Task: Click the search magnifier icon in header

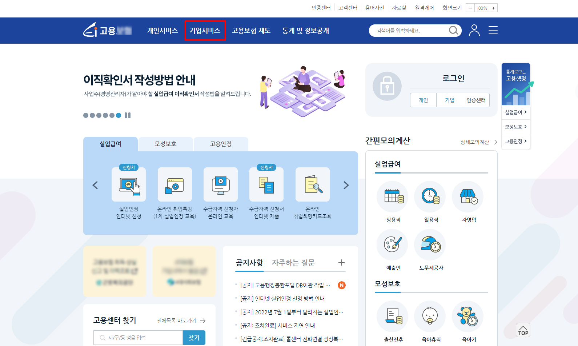Action: (453, 30)
